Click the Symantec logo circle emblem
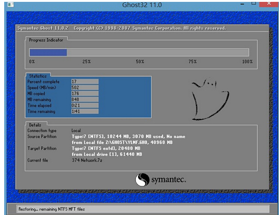 [142, 180]
